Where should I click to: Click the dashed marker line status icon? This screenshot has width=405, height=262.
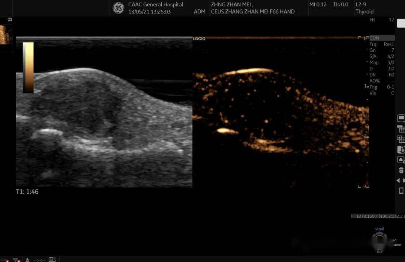point(39,260)
